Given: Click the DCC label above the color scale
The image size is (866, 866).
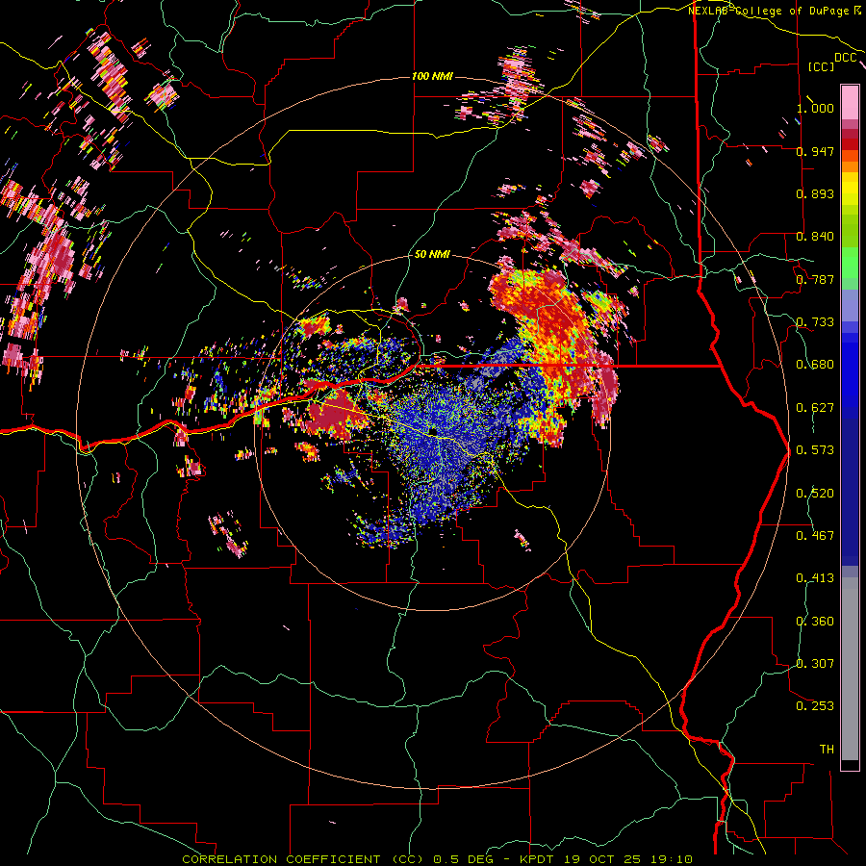Looking at the screenshot, I should [845, 58].
